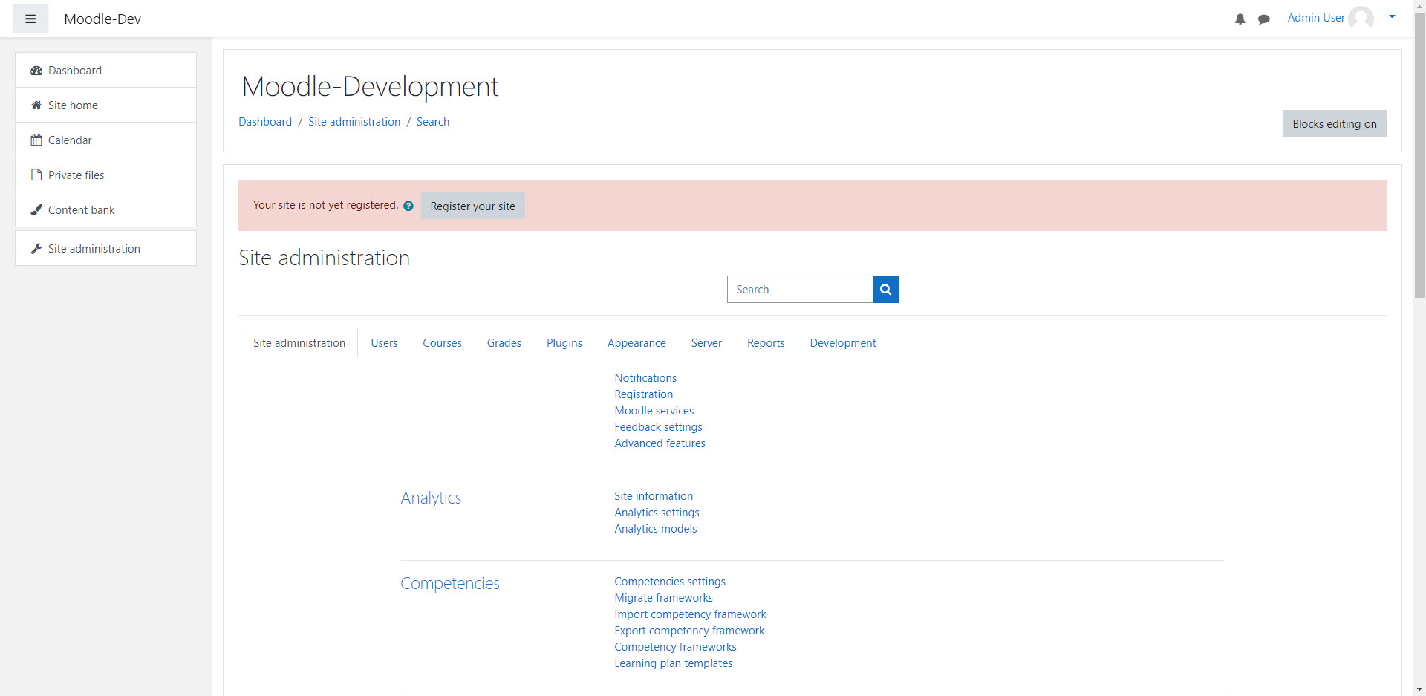Open the notifications bell icon
This screenshot has width=1426, height=696.
[1240, 19]
